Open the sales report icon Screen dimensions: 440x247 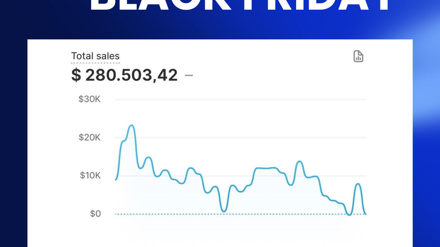[x=358, y=56]
